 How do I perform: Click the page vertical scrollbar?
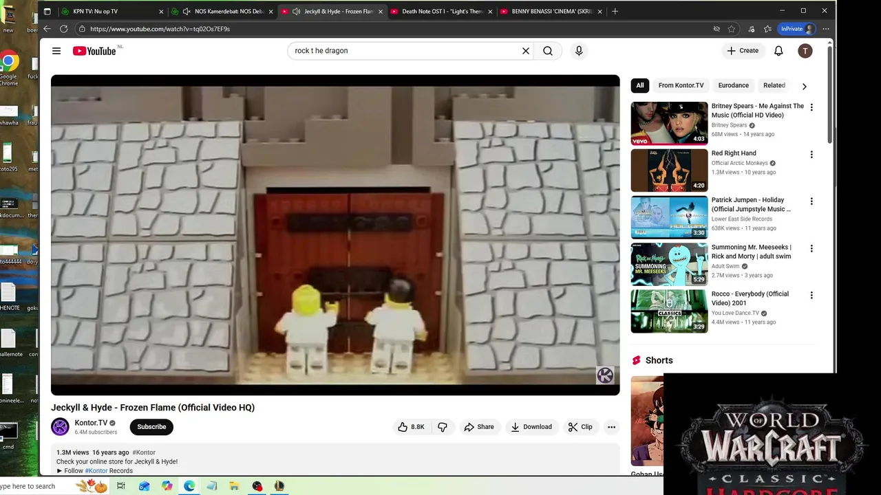click(x=829, y=96)
